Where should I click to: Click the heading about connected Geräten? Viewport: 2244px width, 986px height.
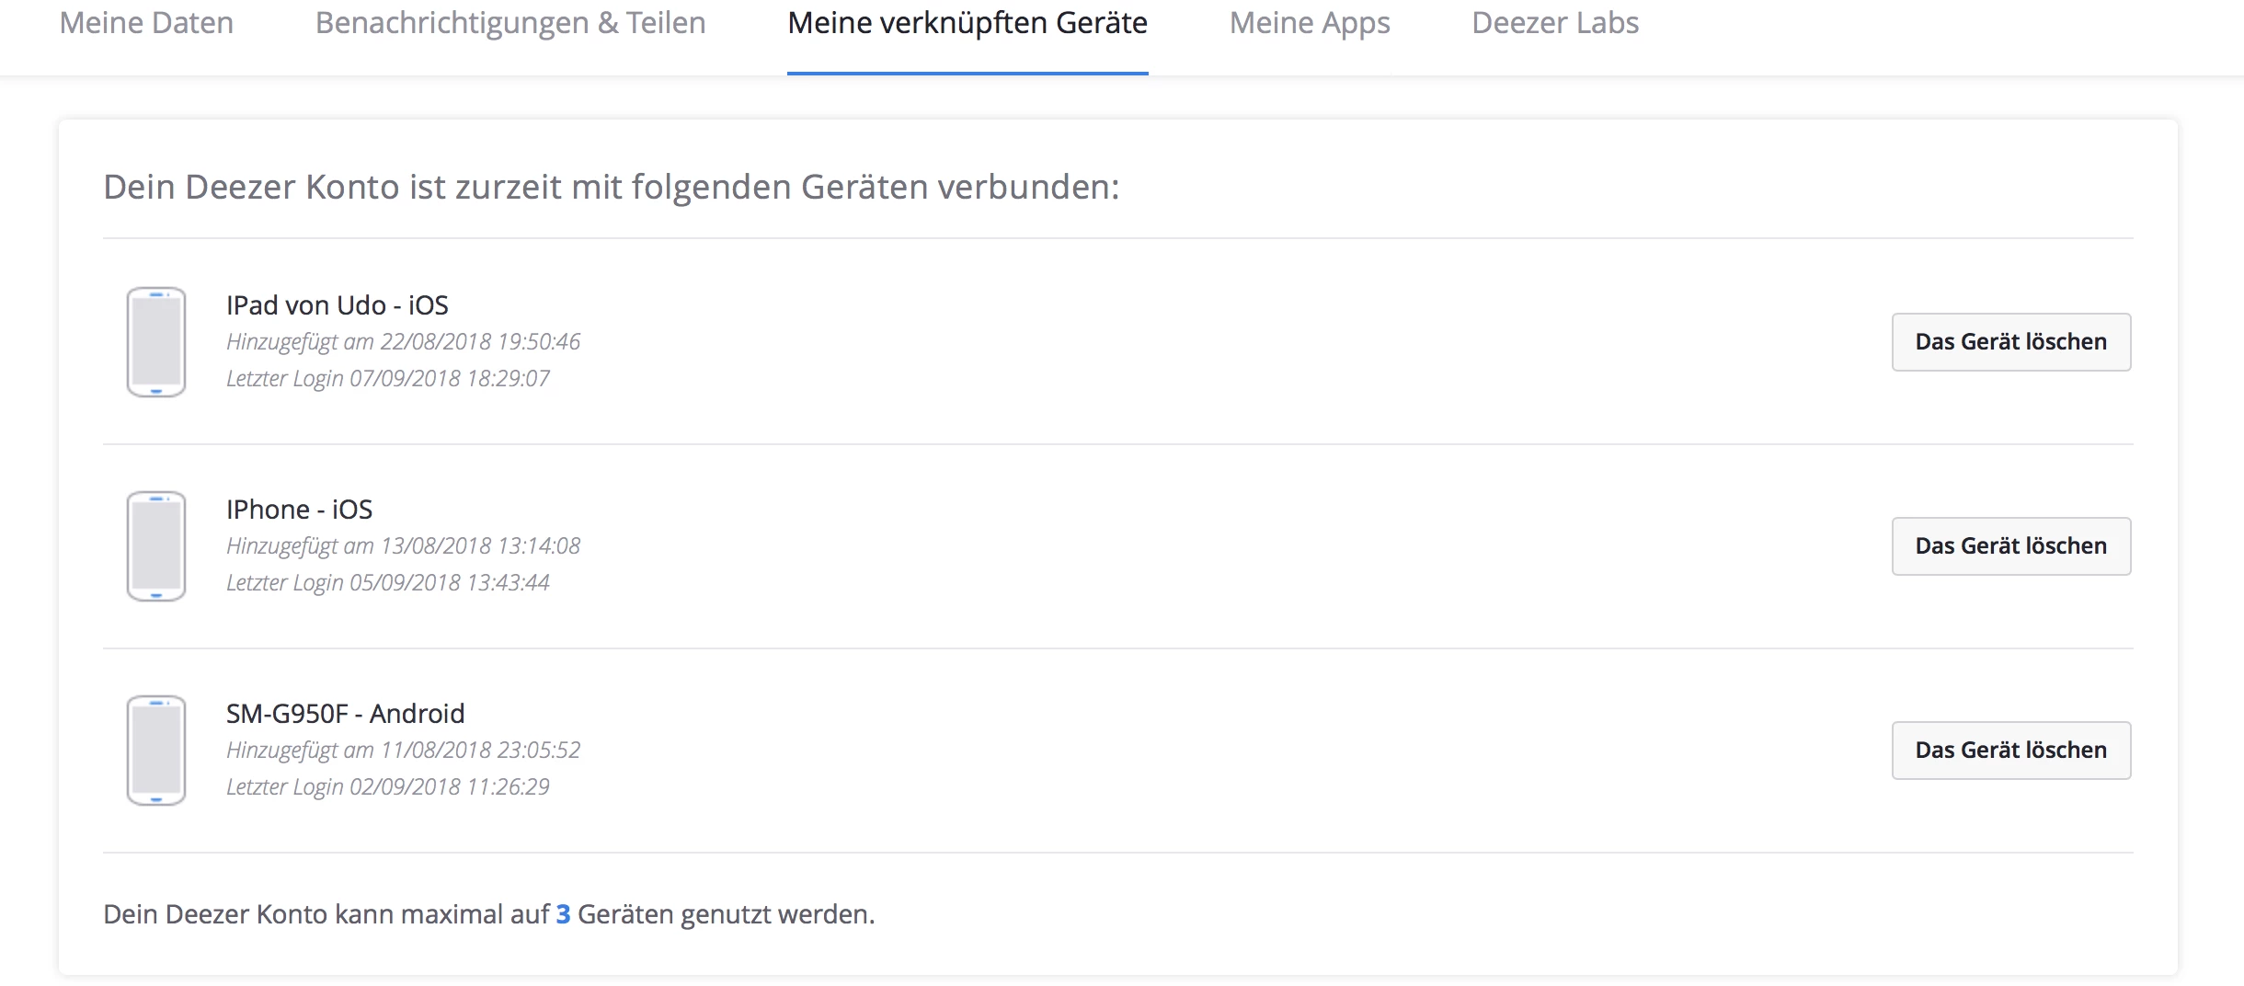612,188
